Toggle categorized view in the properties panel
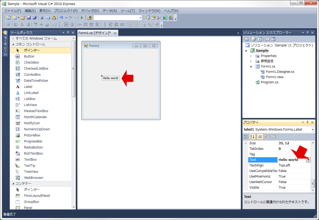 tap(246, 137)
